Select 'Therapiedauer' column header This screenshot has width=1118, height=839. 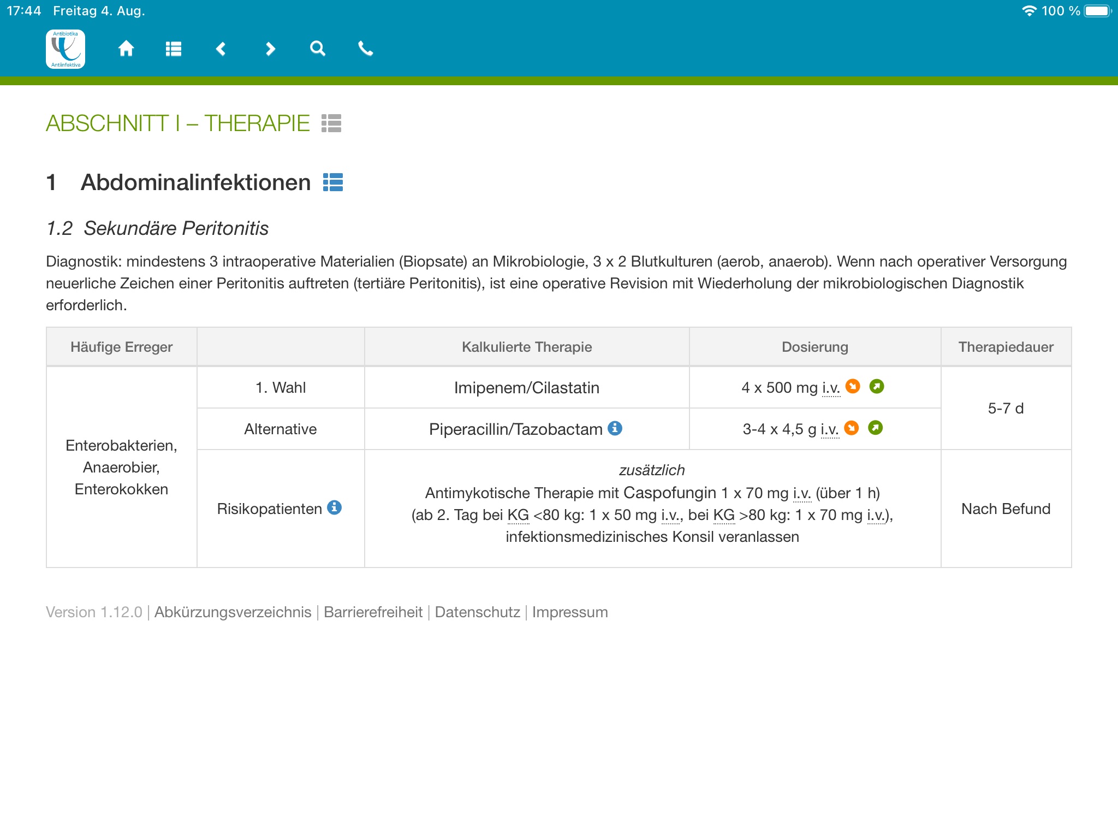point(1006,347)
